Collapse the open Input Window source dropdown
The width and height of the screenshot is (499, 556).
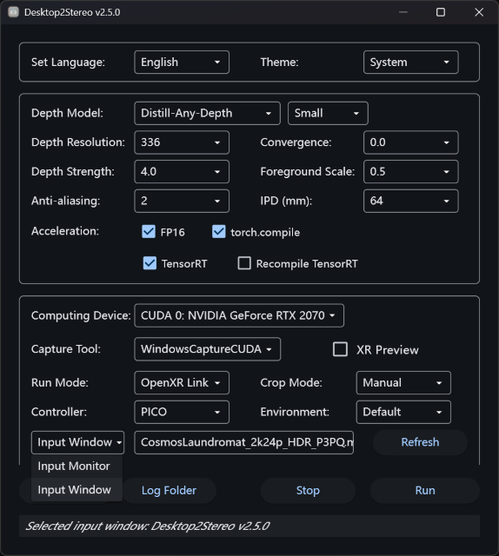pyautogui.click(x=77, y=442)
